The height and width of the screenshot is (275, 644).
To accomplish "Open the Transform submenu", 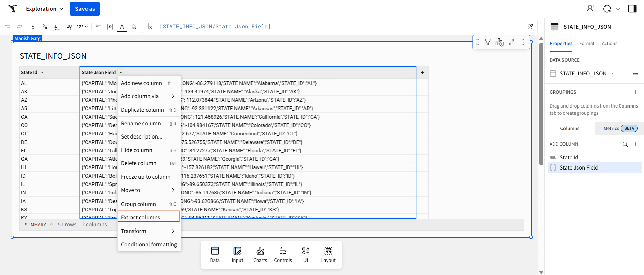I will (149, 231).
